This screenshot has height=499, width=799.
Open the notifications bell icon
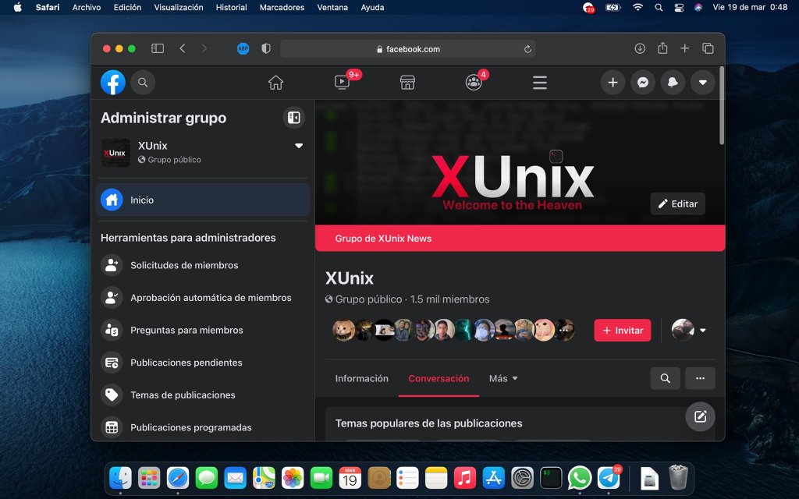tap(673, 83)
